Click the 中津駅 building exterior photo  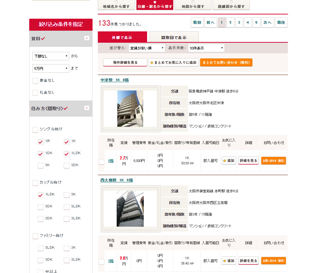tap(130, 108)
